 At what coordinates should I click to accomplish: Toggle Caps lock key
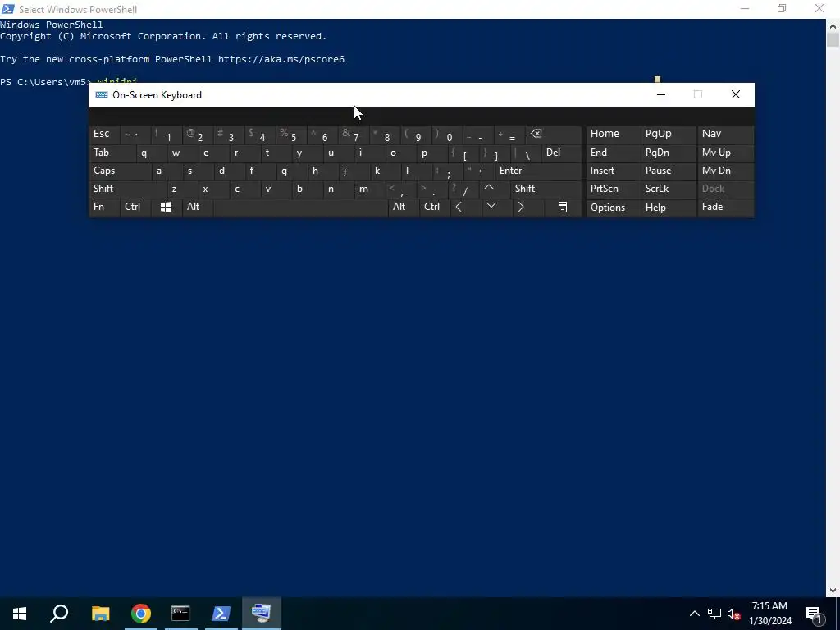pyautogui.click(x=120, y=171)
